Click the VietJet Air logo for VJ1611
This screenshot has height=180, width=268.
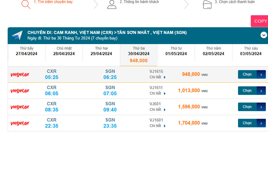coord(20,91)
